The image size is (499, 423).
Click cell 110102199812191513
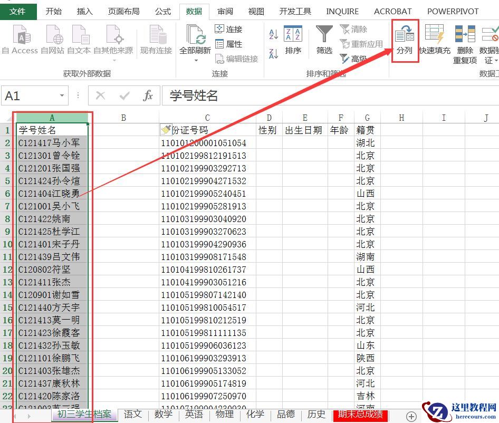(x=207, y=156)
